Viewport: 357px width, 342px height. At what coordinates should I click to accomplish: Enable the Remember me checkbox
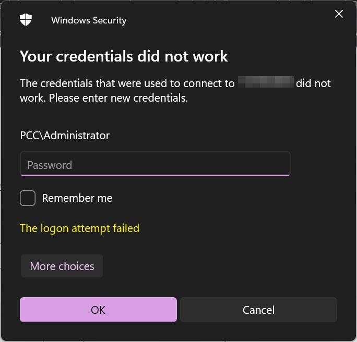pos(28,198)
